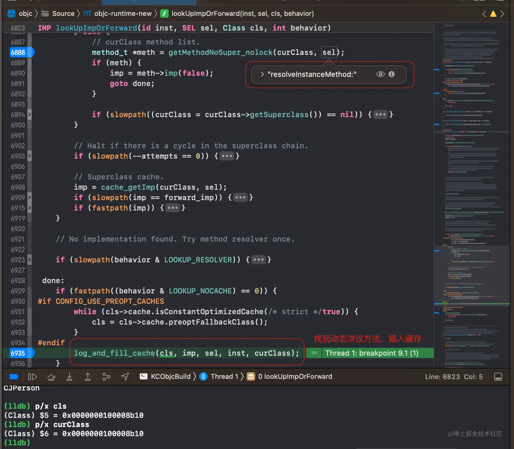Open the 0 lookUpImpOrForward stack frame selector
The image size is (514, 449).
pyautogui.click(x=295, y=376)
